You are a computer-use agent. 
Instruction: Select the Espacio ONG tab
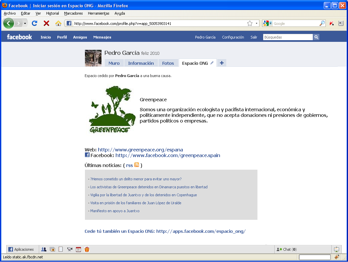(195, 63)
